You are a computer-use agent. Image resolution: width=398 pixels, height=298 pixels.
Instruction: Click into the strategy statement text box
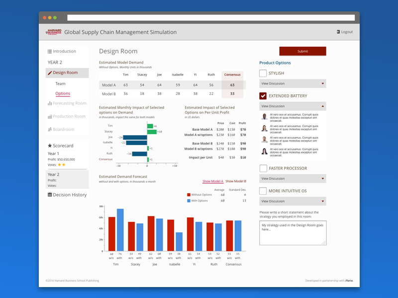point(293,232)
